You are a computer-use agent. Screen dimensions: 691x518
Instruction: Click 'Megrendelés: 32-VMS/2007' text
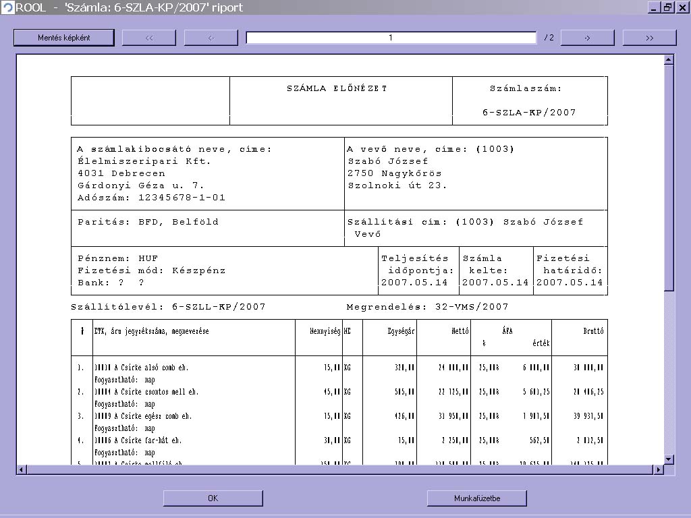pyautogui.click(x=427, y=307)
